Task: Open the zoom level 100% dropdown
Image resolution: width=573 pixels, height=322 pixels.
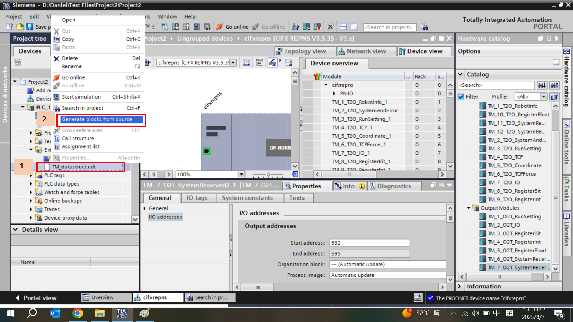Action: point(242,174)
